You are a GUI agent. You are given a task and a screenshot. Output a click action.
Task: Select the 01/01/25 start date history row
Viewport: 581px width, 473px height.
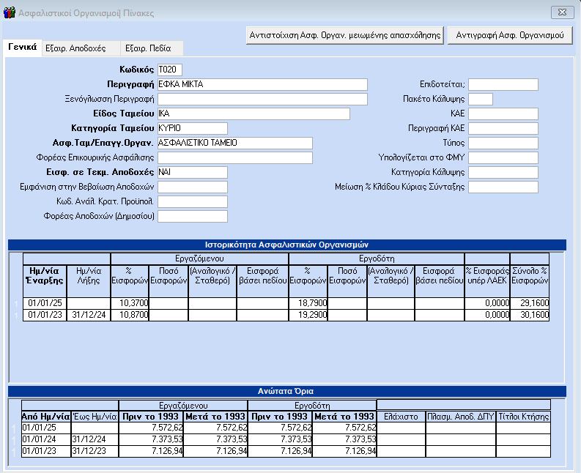coord(45,303)
